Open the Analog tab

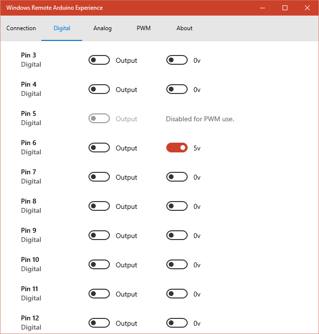point(102,28)
